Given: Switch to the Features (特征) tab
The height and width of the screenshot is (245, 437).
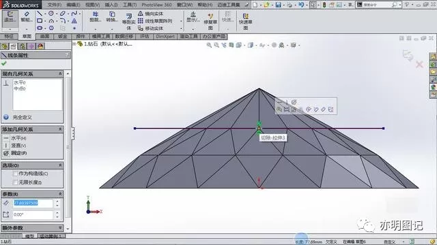Looking at the screenshot, I should pos(9,36).
